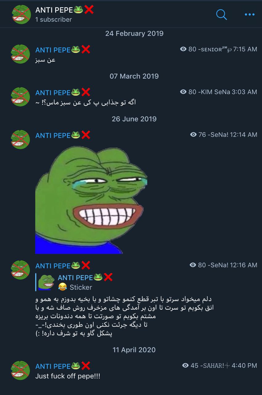Click the eye views icon showing 45
The width and height of the screenshot is (262, 395).
185,365
